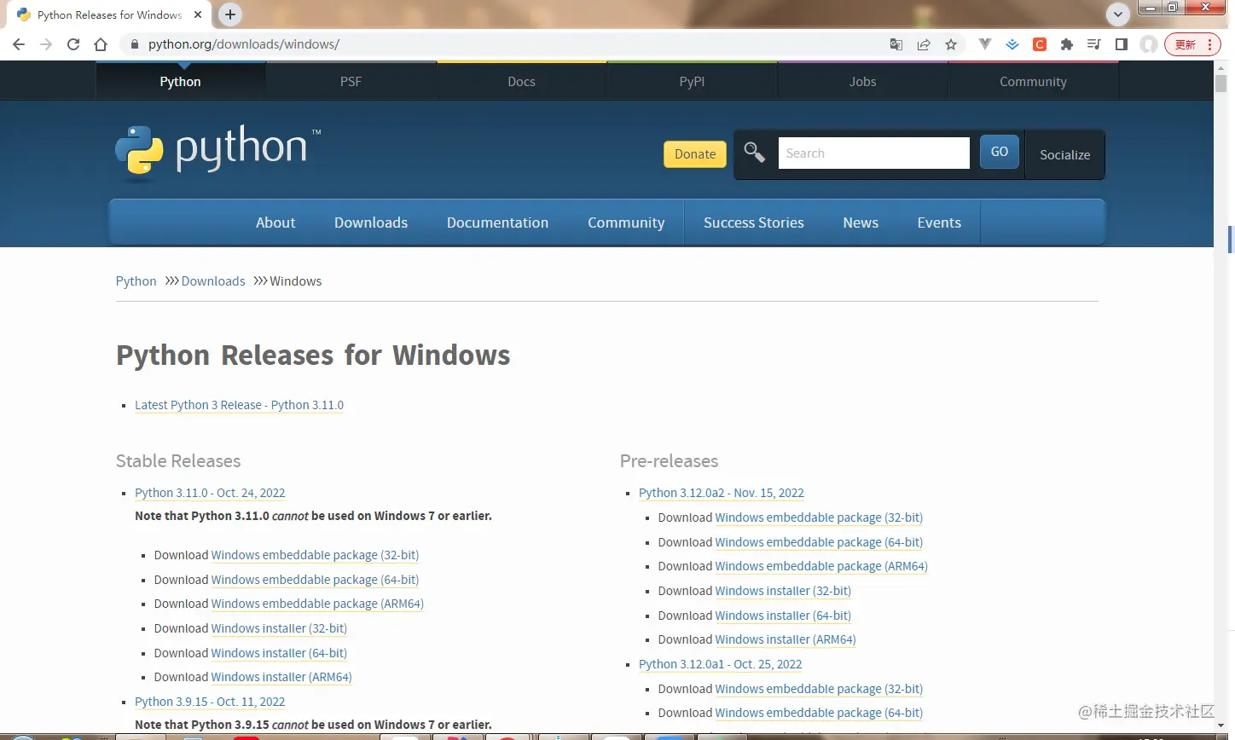This screenshot has width=1235, height=740.
Task: Open the browser home page
Action: pos(101,44)
